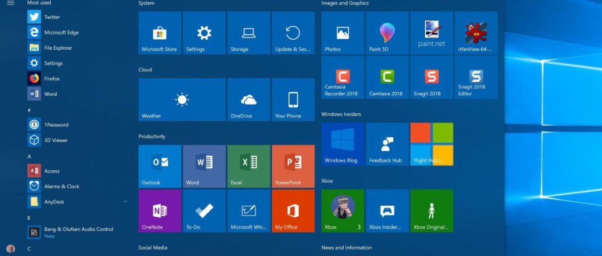Click the # letter header

[x=29, y=110]
